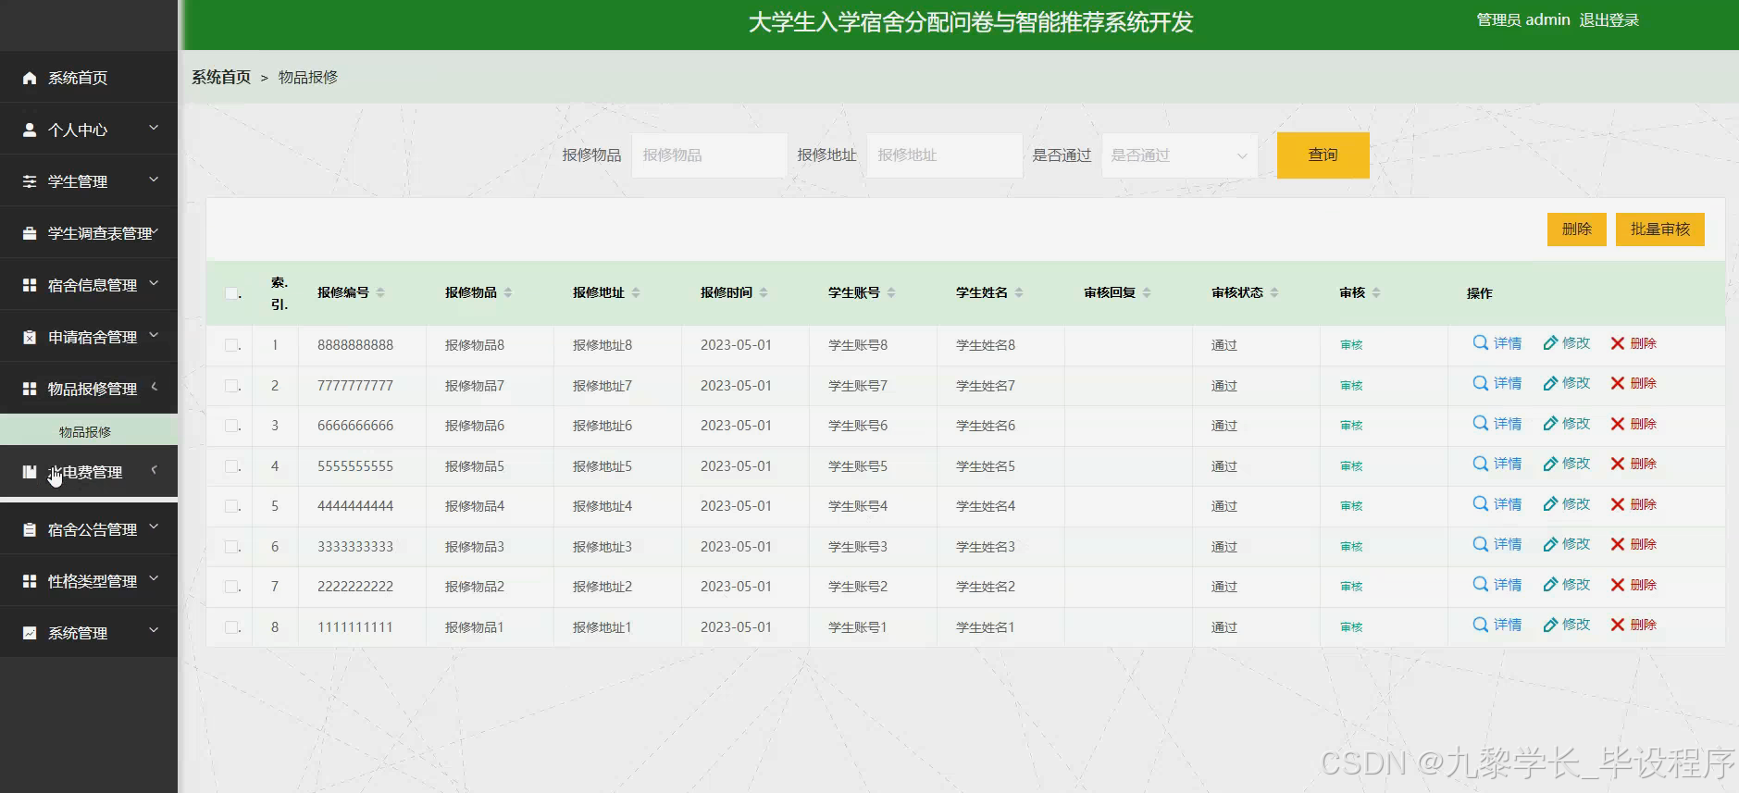
Task: Toggle the select-all checkbox in table header
Action: [x=231, y=293]
